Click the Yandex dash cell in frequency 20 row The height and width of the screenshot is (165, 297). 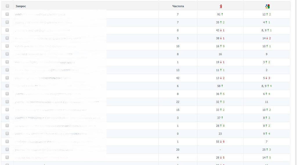220,150
